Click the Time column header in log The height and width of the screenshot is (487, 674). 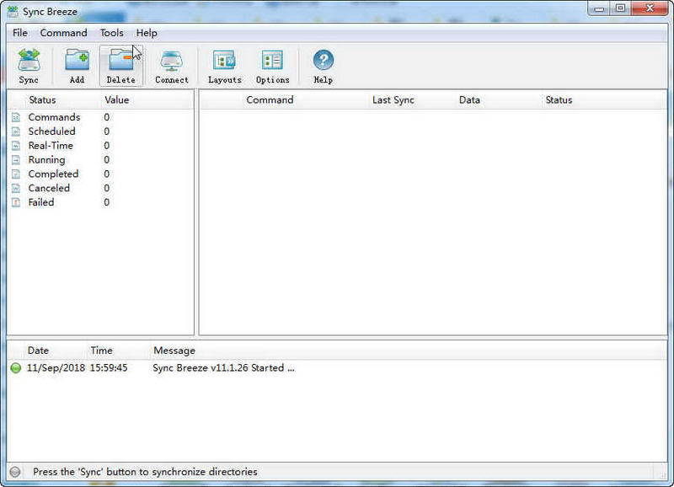pyautogui.click(x=101, y=351)
